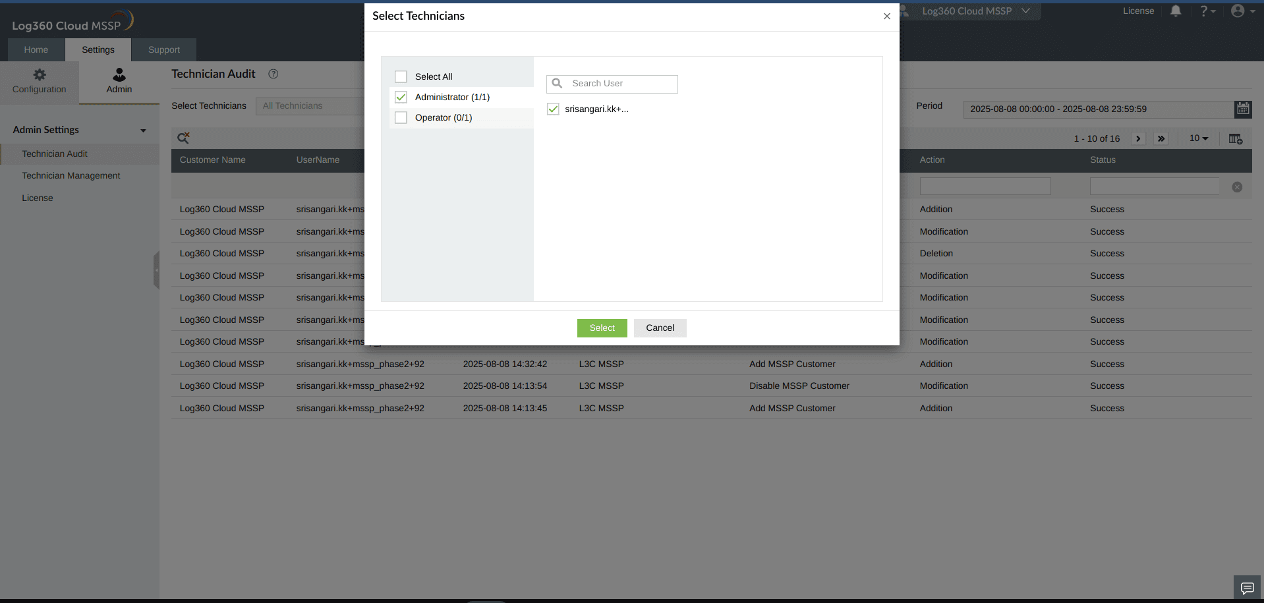Open the help question mark menu
The image size is (1264, 603).
click(1207, 11)
